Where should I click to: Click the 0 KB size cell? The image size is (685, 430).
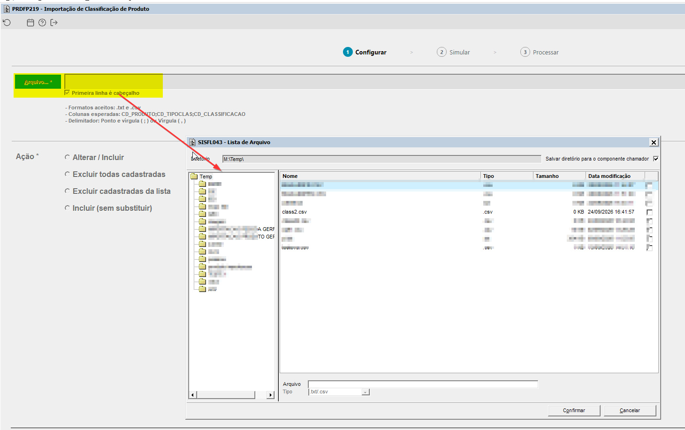(x=578, y=212)
